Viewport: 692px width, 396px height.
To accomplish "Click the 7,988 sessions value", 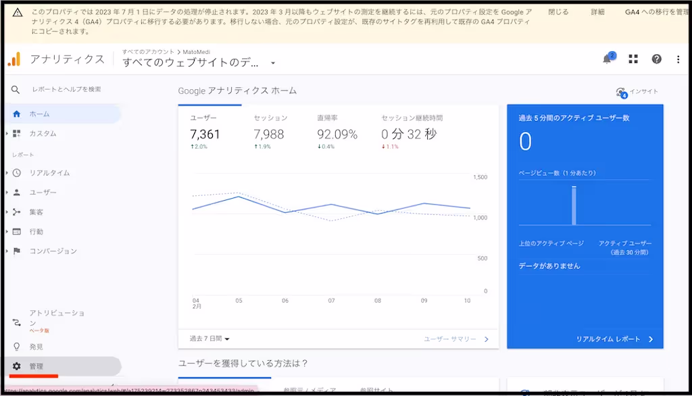I will click(269, 134).
